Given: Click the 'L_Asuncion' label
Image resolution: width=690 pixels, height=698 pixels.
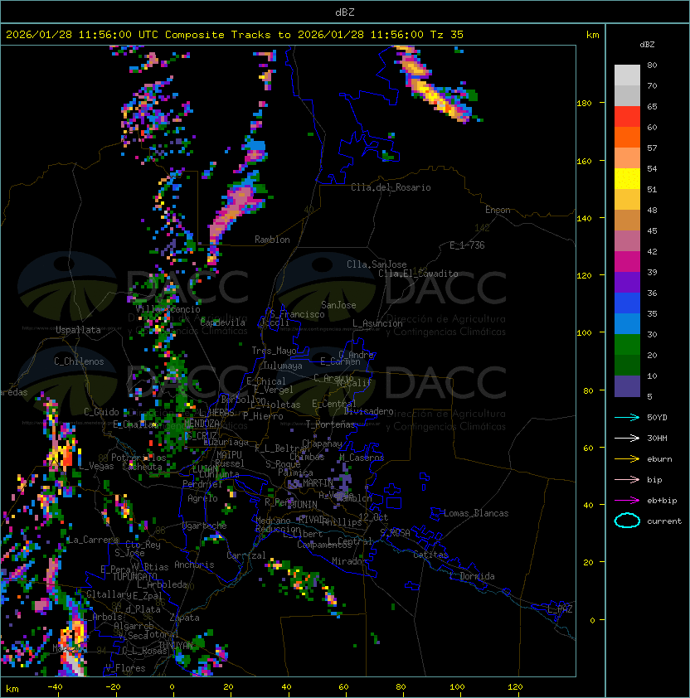Looking at the screenshot, I should (x=377, y=323).
